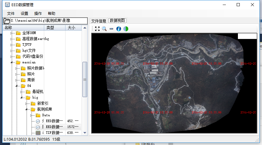This screenshot has height=145, width=262.
Task: Toggle the half-circle contrast icon
Action: click(x=126, y=29)
